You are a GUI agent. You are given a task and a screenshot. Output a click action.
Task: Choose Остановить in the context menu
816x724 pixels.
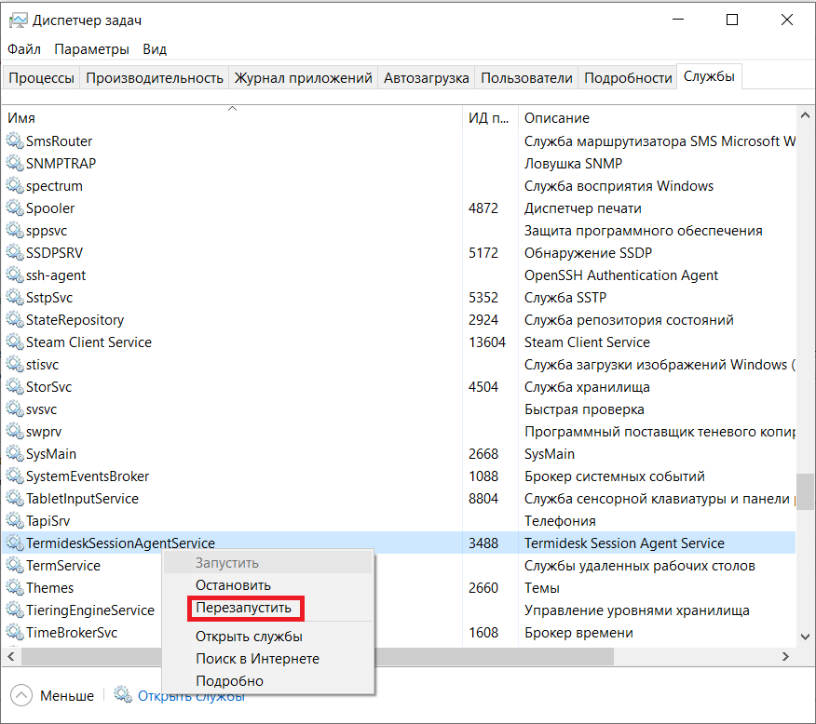pos(233,585)
